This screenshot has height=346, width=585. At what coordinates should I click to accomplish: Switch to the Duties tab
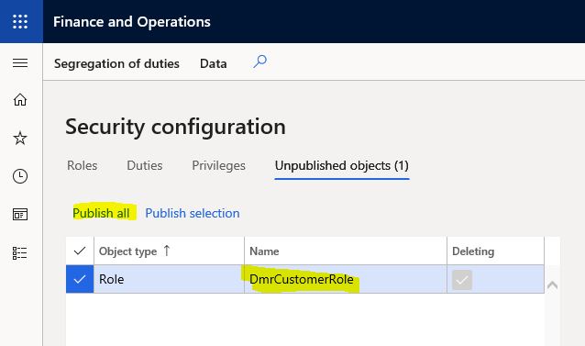pyautogui.click(x=145, y=165)
